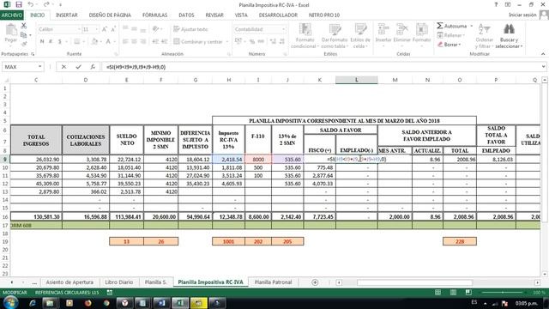Switch to the FÓRMULAS tab

pos(154,15)
